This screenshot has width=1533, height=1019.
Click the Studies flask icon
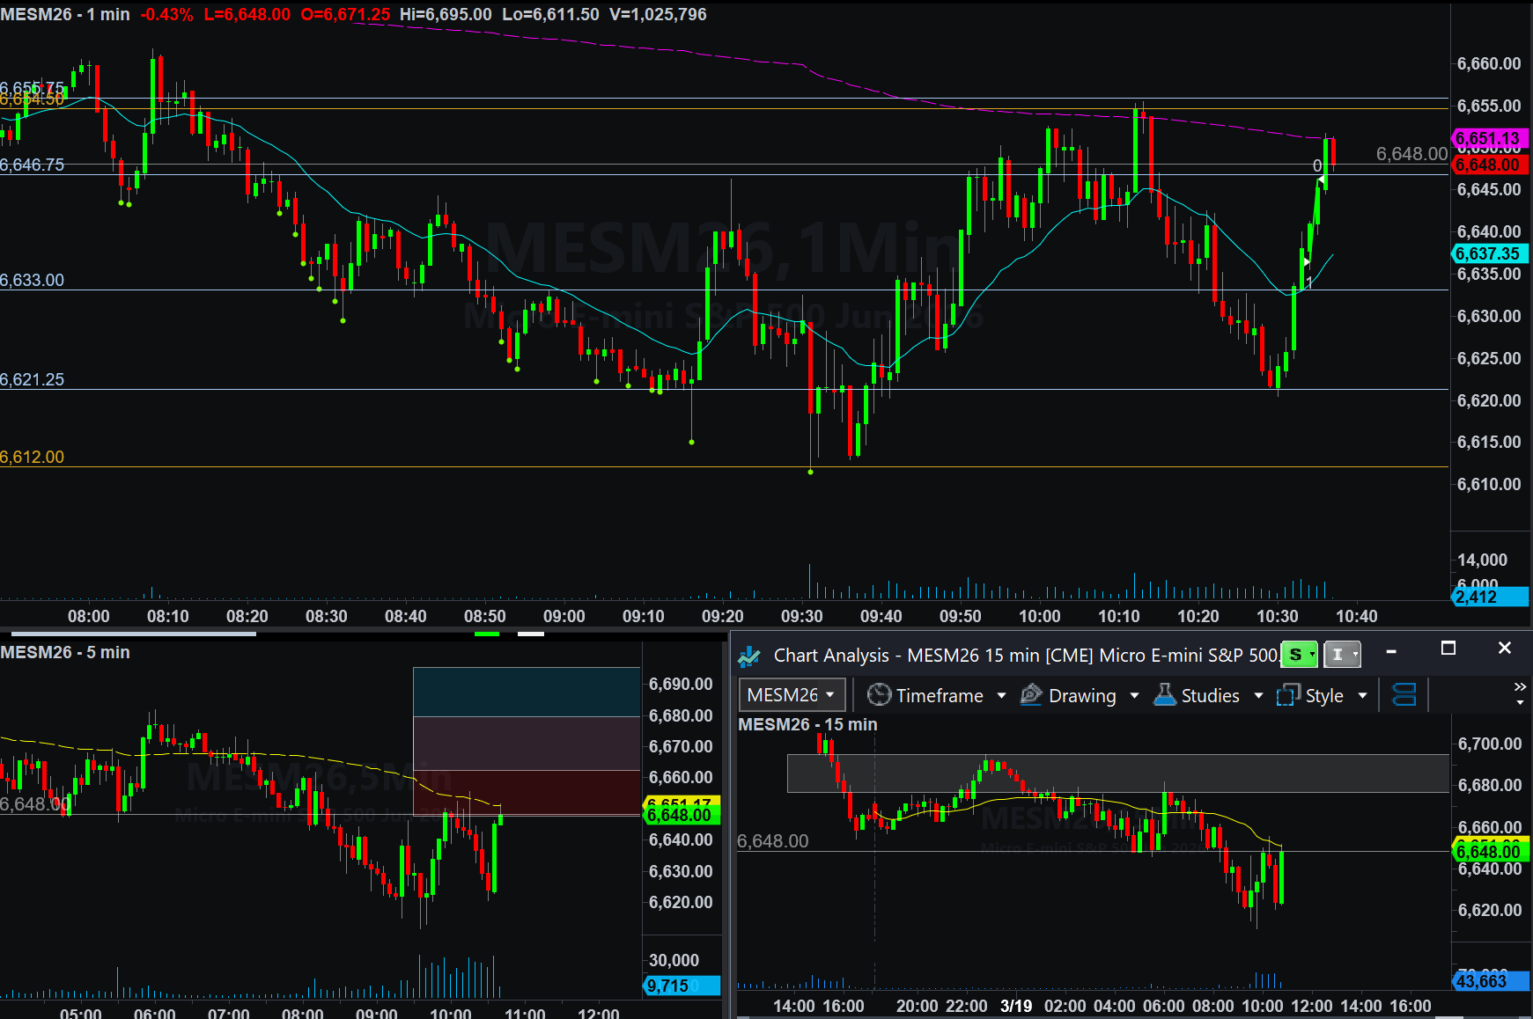1165,695
